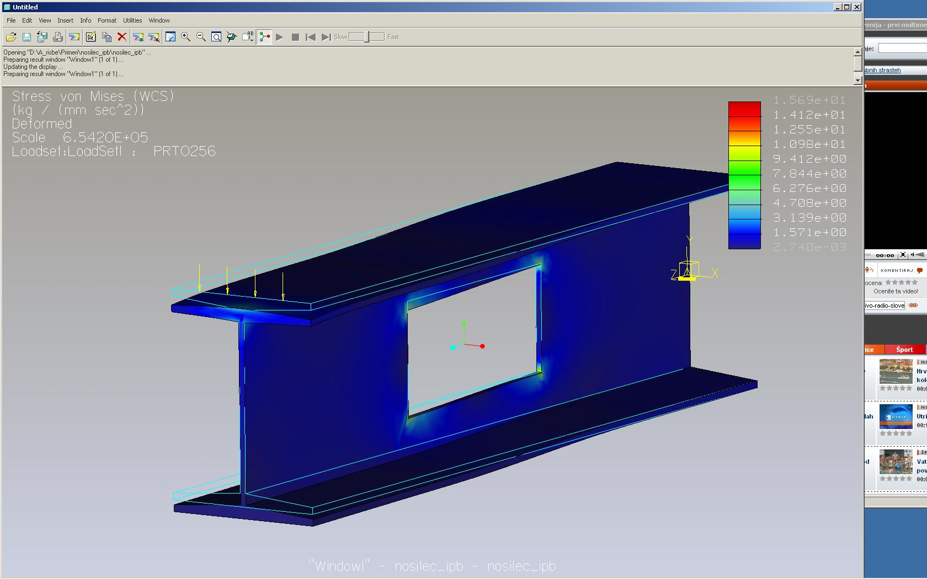Click the message log scroll down arrow
Screen dimensions: 927x579
tap(857, 81)
